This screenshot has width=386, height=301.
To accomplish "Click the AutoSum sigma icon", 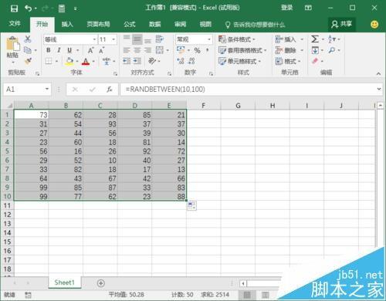I will click(315, 39).
